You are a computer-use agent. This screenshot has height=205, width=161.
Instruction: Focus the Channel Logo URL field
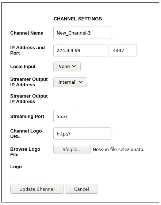click(x=82, y=134)
